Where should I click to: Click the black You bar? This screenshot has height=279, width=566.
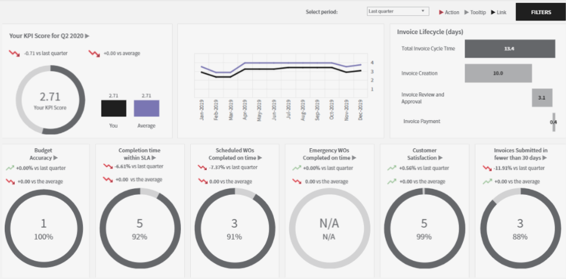tap(114, 108)
